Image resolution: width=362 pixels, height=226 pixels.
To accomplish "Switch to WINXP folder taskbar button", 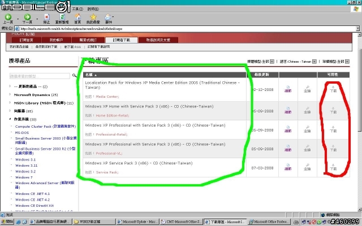I will tap(94, 222).
